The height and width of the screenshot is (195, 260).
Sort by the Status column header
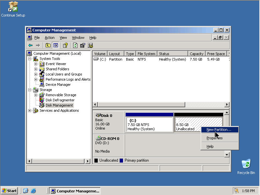(x=173, y=54)
